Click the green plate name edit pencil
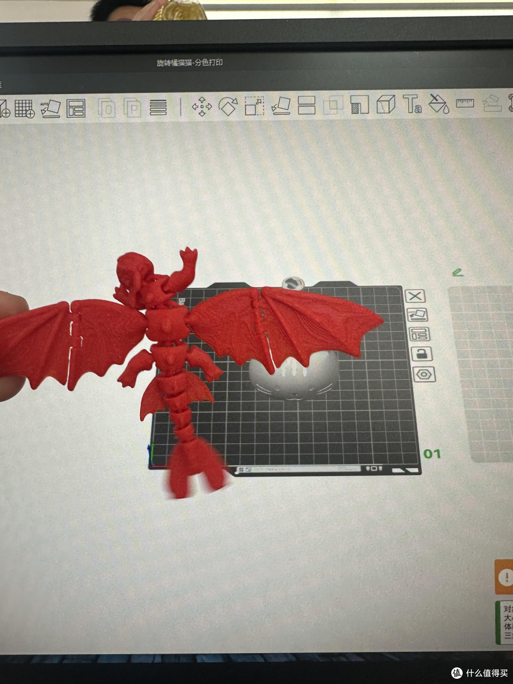The image size is (513, 684). click(457, 272)
